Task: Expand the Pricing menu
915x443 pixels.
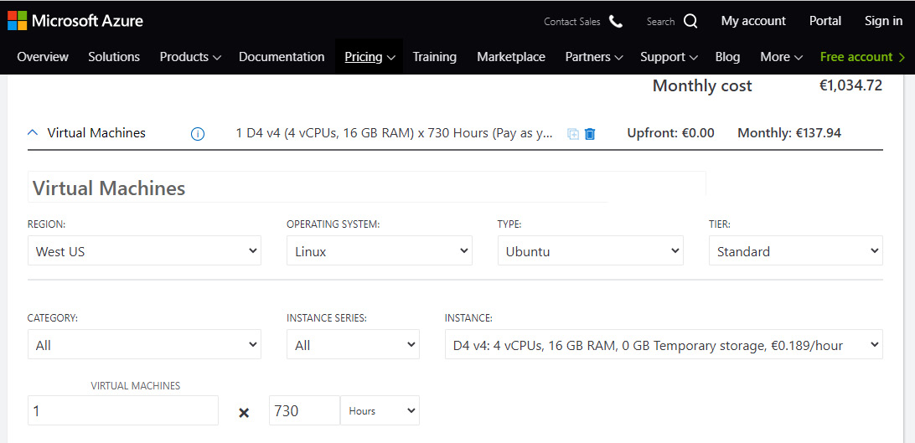Action: pyautogui.click(x=370, y=57)
